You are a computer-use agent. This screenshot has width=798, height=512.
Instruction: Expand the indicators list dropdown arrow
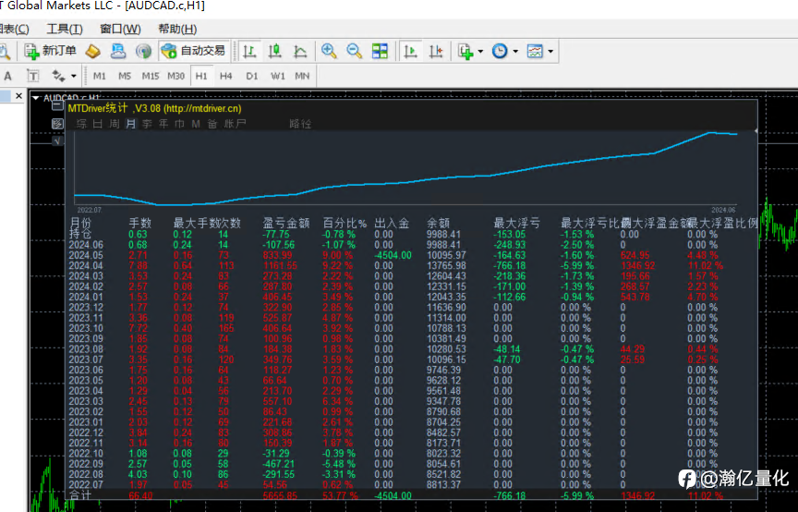480,52
